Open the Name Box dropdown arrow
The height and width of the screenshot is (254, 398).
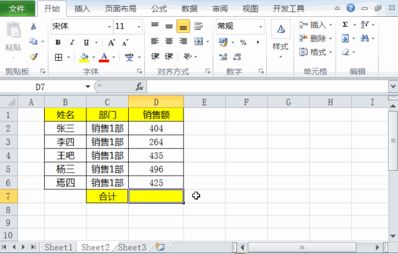tap(88, 87)
